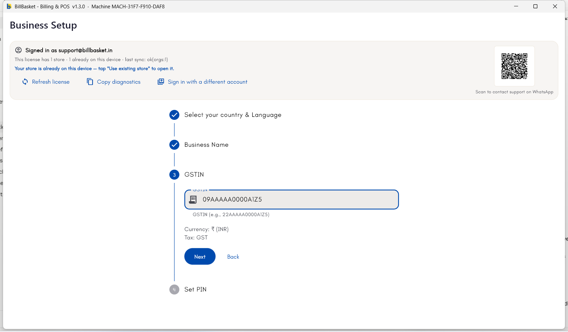
Task: Minimize the BillBasket window
Action: pyautogui.click(x=516, y=6)
